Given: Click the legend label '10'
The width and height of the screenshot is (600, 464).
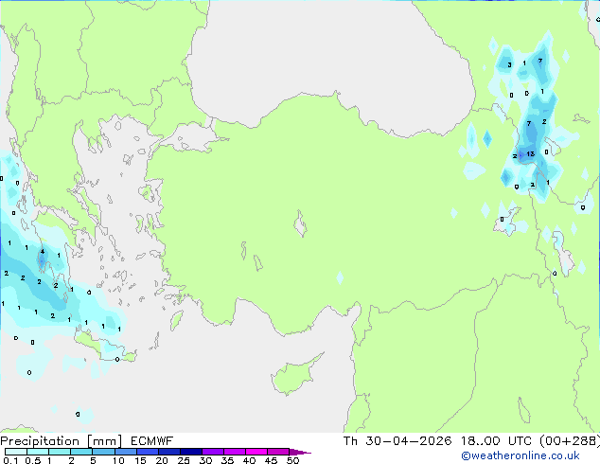Looking at the screenshot, I should pyautogui.click(x=118, y=460).
